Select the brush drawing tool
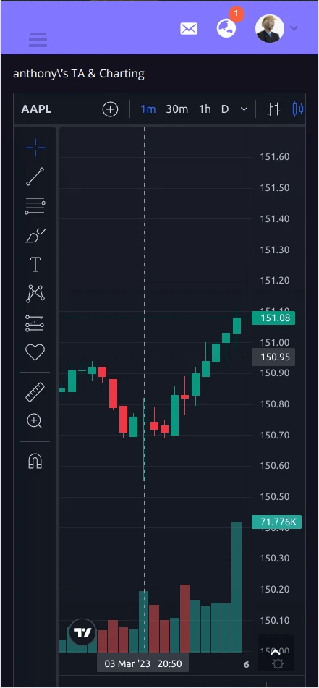 (35, 236)
